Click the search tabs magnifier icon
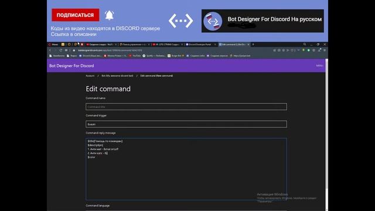 [305, 45]
